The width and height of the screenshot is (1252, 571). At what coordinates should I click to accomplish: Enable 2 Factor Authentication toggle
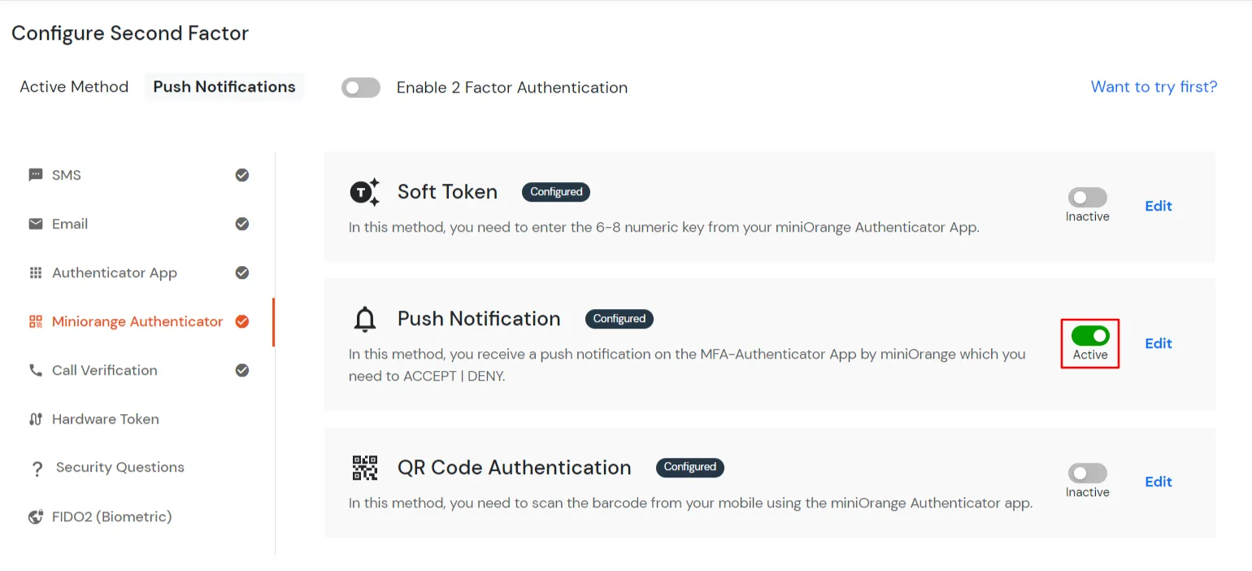[x=360, y=87]
